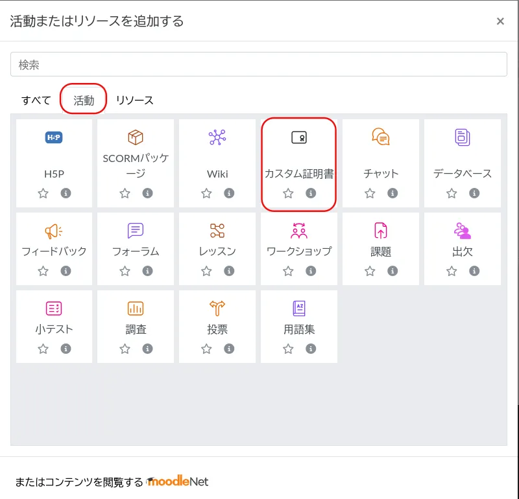This screenshot has height=499, width=519.
Task: Select the カスタム証明書 certificate icon
Action: (x=299, y=137)
